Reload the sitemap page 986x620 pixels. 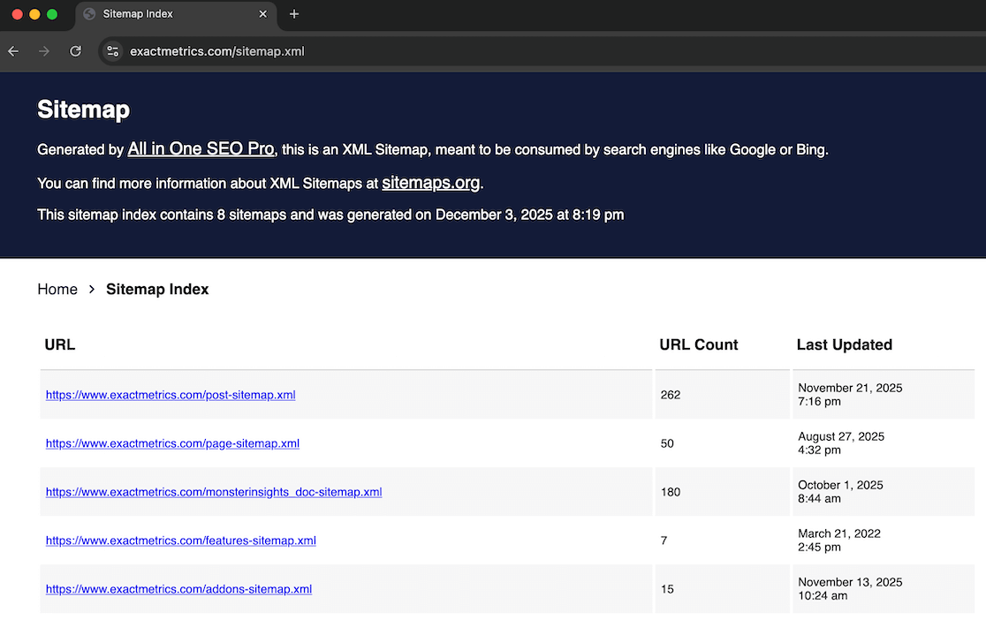(75, 50)
